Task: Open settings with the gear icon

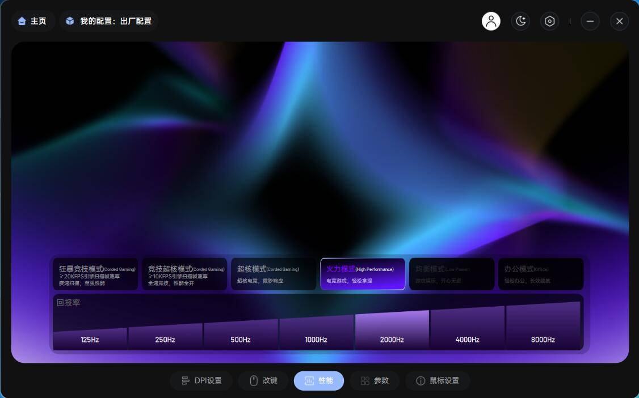Action: tap(549, 21)
